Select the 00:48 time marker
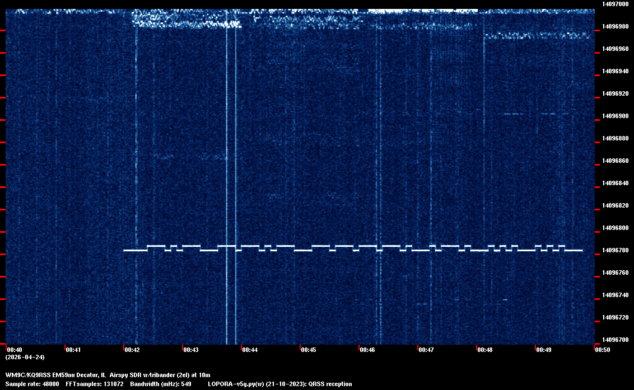 pyautogui.click(x=485, y=350)
